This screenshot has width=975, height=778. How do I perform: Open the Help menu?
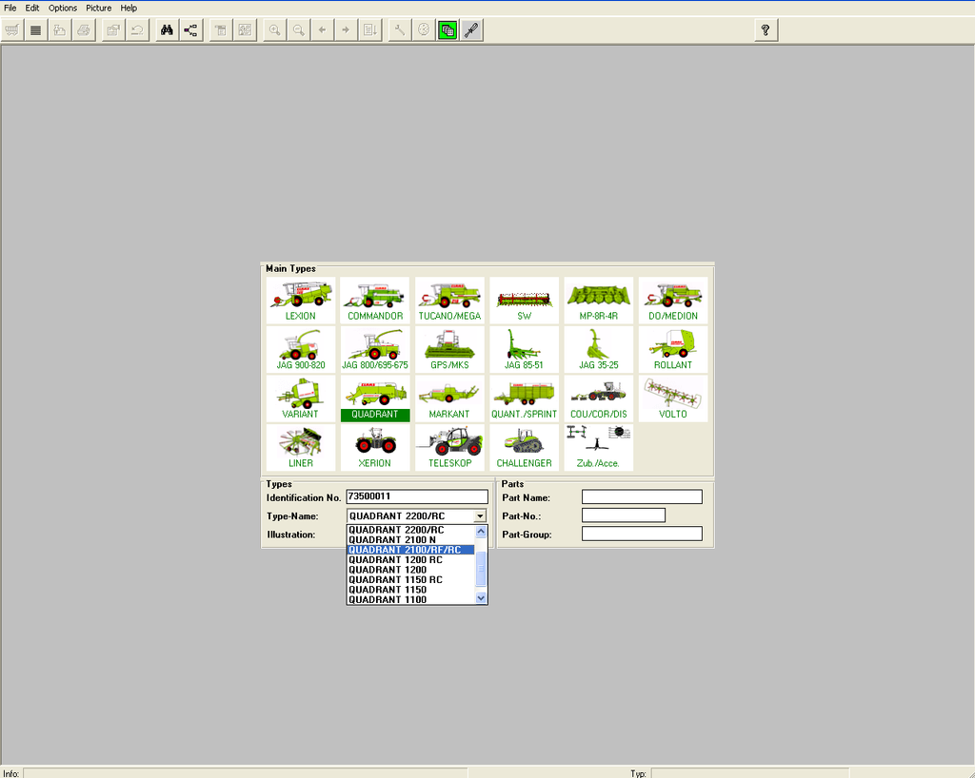(129, 8)
